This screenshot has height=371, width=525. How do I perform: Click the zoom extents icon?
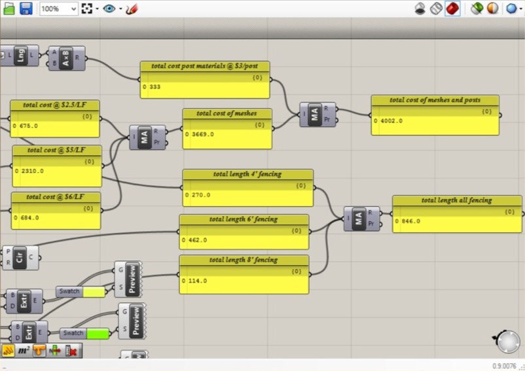click(87, 9)
